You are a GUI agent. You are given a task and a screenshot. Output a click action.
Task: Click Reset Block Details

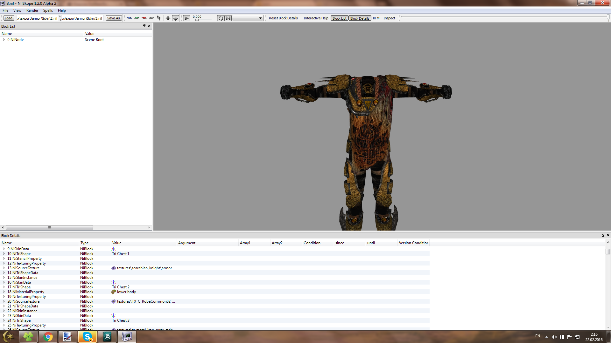pos(283,18)
